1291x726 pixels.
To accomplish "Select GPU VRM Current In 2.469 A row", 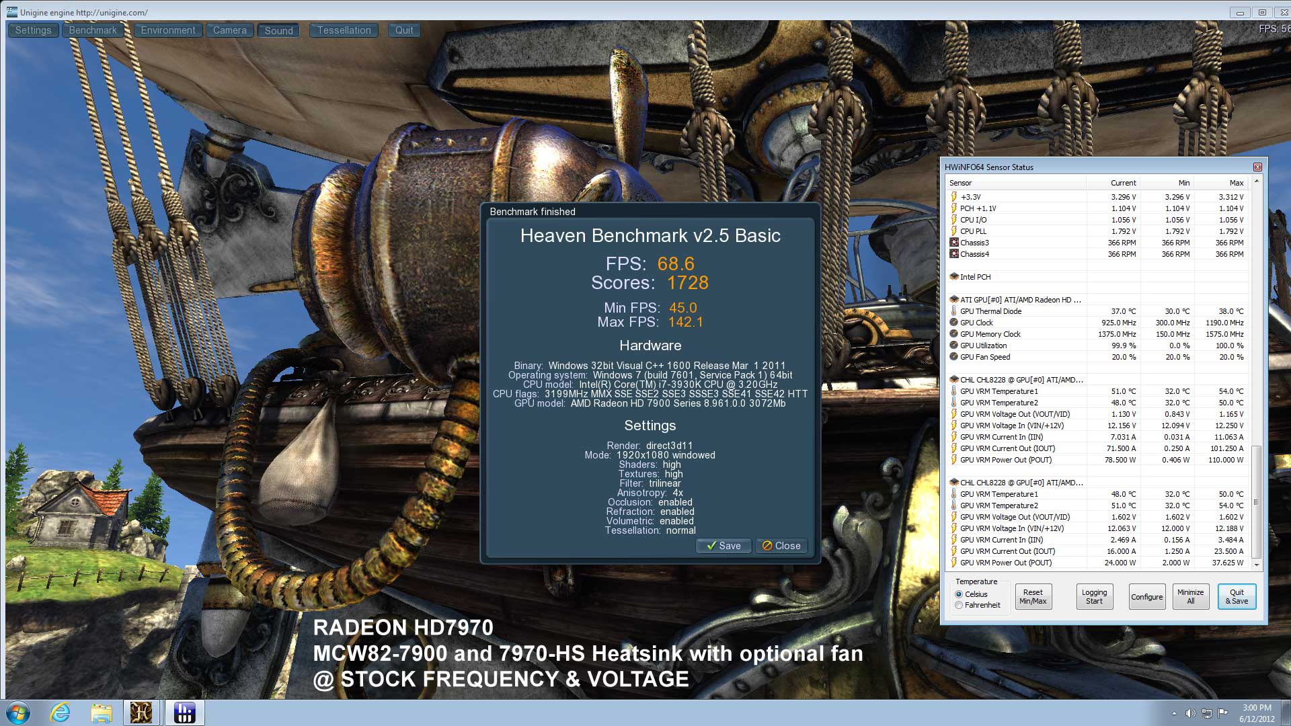I will coord(1097,540).
